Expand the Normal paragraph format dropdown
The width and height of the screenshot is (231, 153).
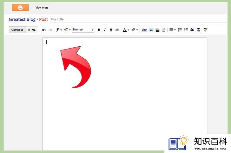pos(83,30)
